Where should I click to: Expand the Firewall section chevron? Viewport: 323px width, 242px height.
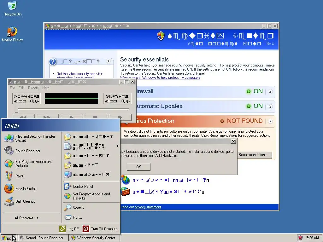(270, 92)
